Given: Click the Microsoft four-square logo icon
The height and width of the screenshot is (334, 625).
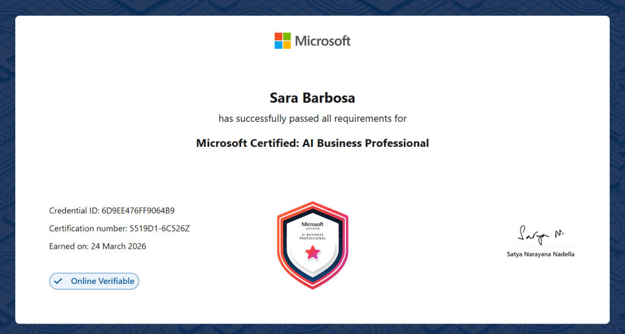Looking at the screenshot, I should click(283, 41).
